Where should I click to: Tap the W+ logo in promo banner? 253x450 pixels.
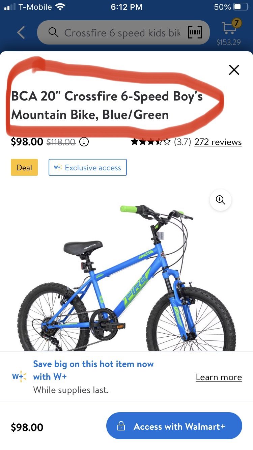(x=19, y=377)
